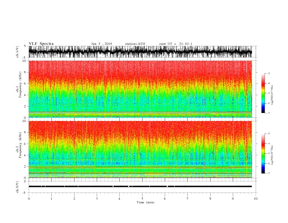
Task: Click the ch.1 PSD color bar
Action: [263, 93]
